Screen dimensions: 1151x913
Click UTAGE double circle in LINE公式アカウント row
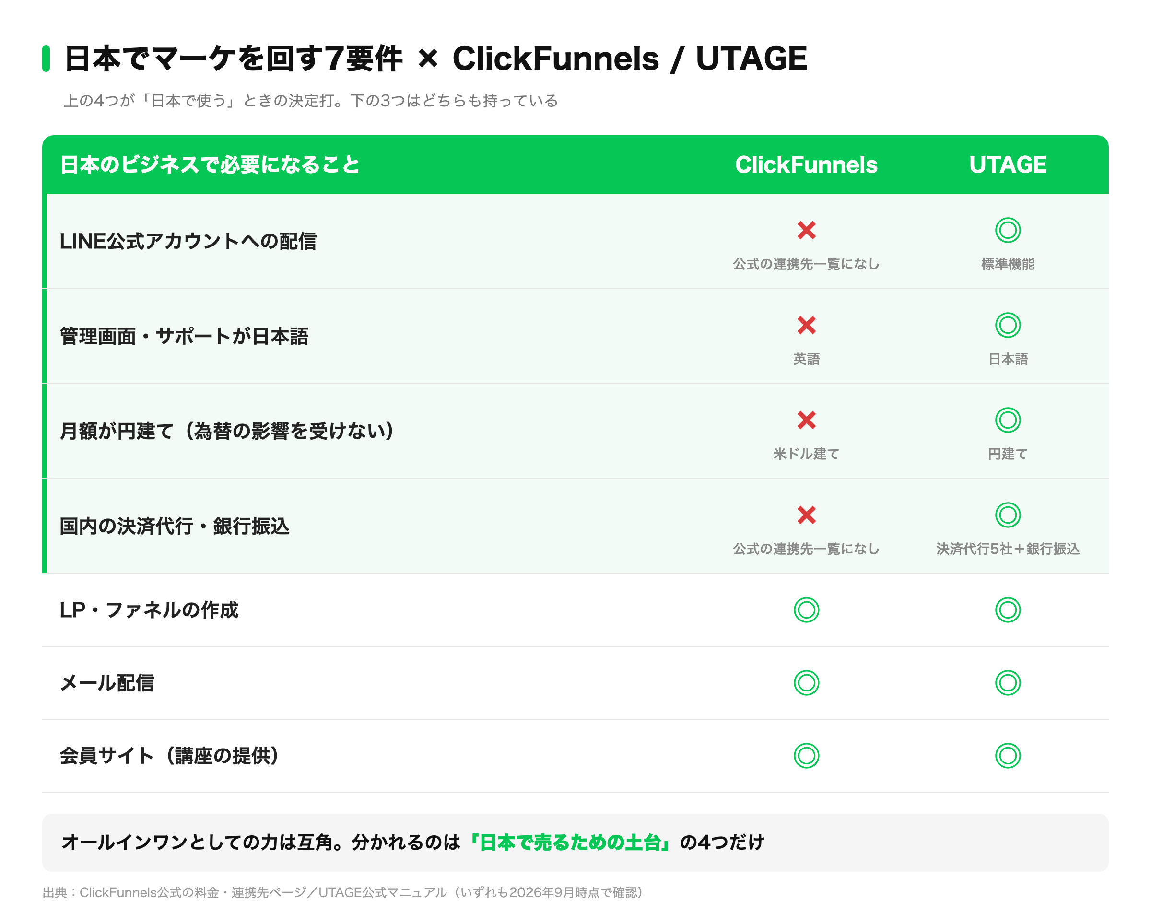coord(1008,230)
